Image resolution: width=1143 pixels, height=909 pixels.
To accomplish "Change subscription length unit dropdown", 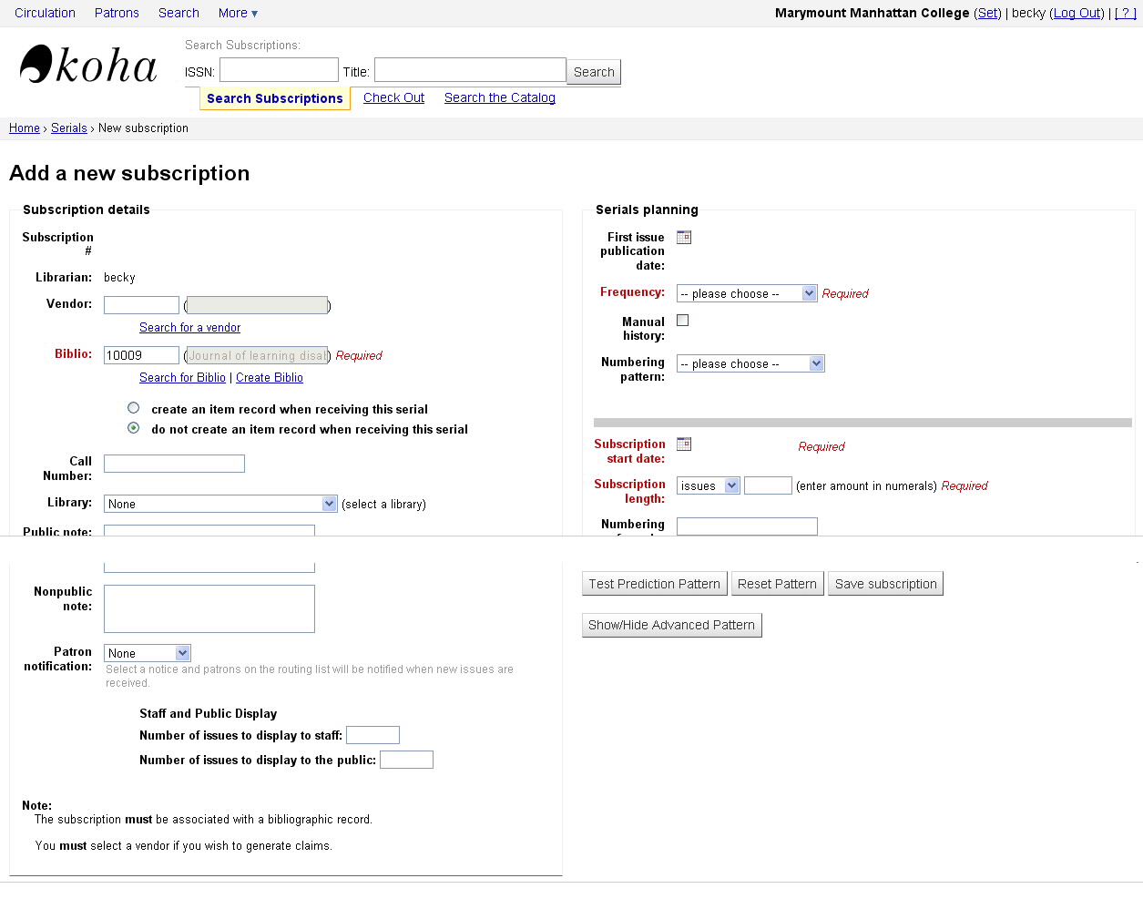I will (x=708, y=485).
